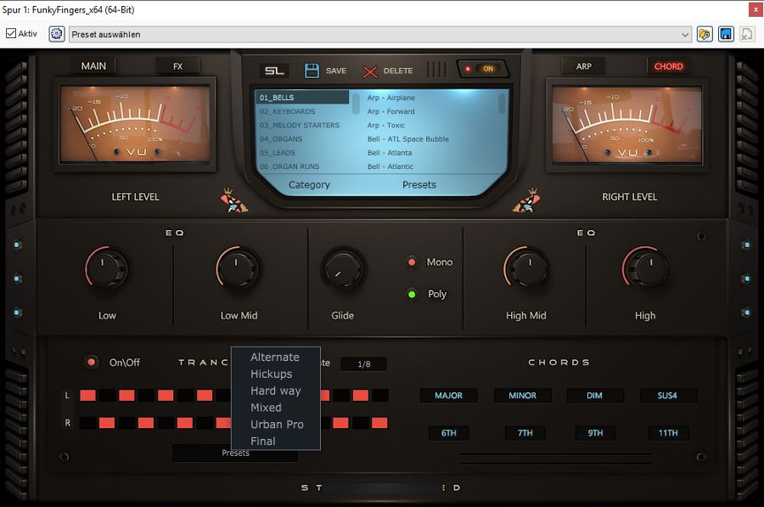The image size is (764, 507).
Task: Open the 1/8 rate dropdown
Action: 363,363
